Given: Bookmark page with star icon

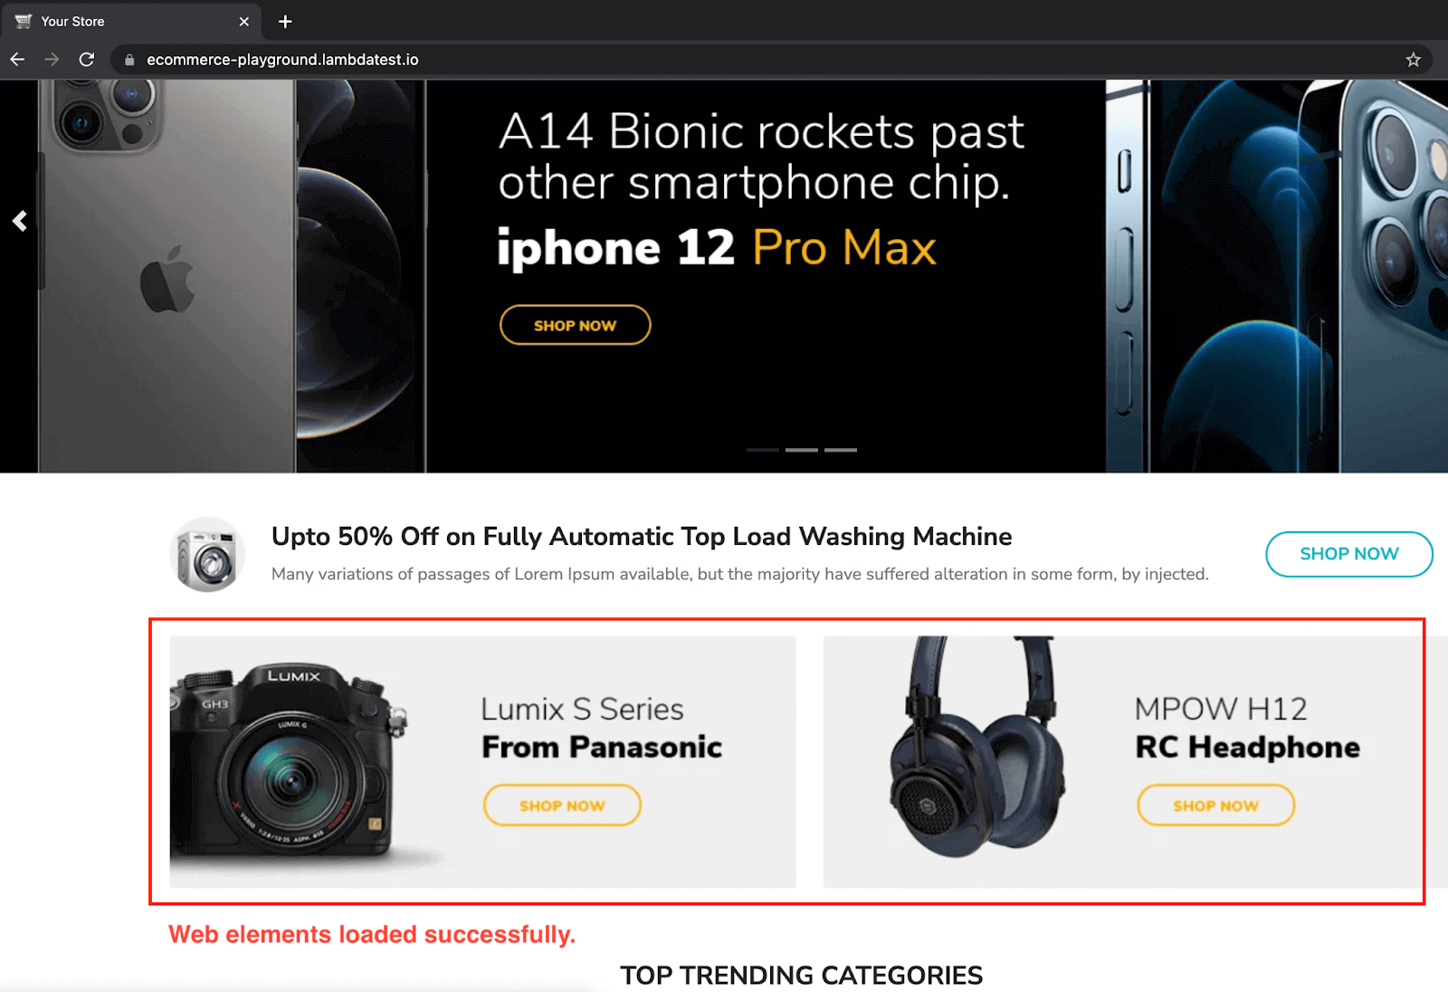Looking at the screenshot, I should 1413,60.
